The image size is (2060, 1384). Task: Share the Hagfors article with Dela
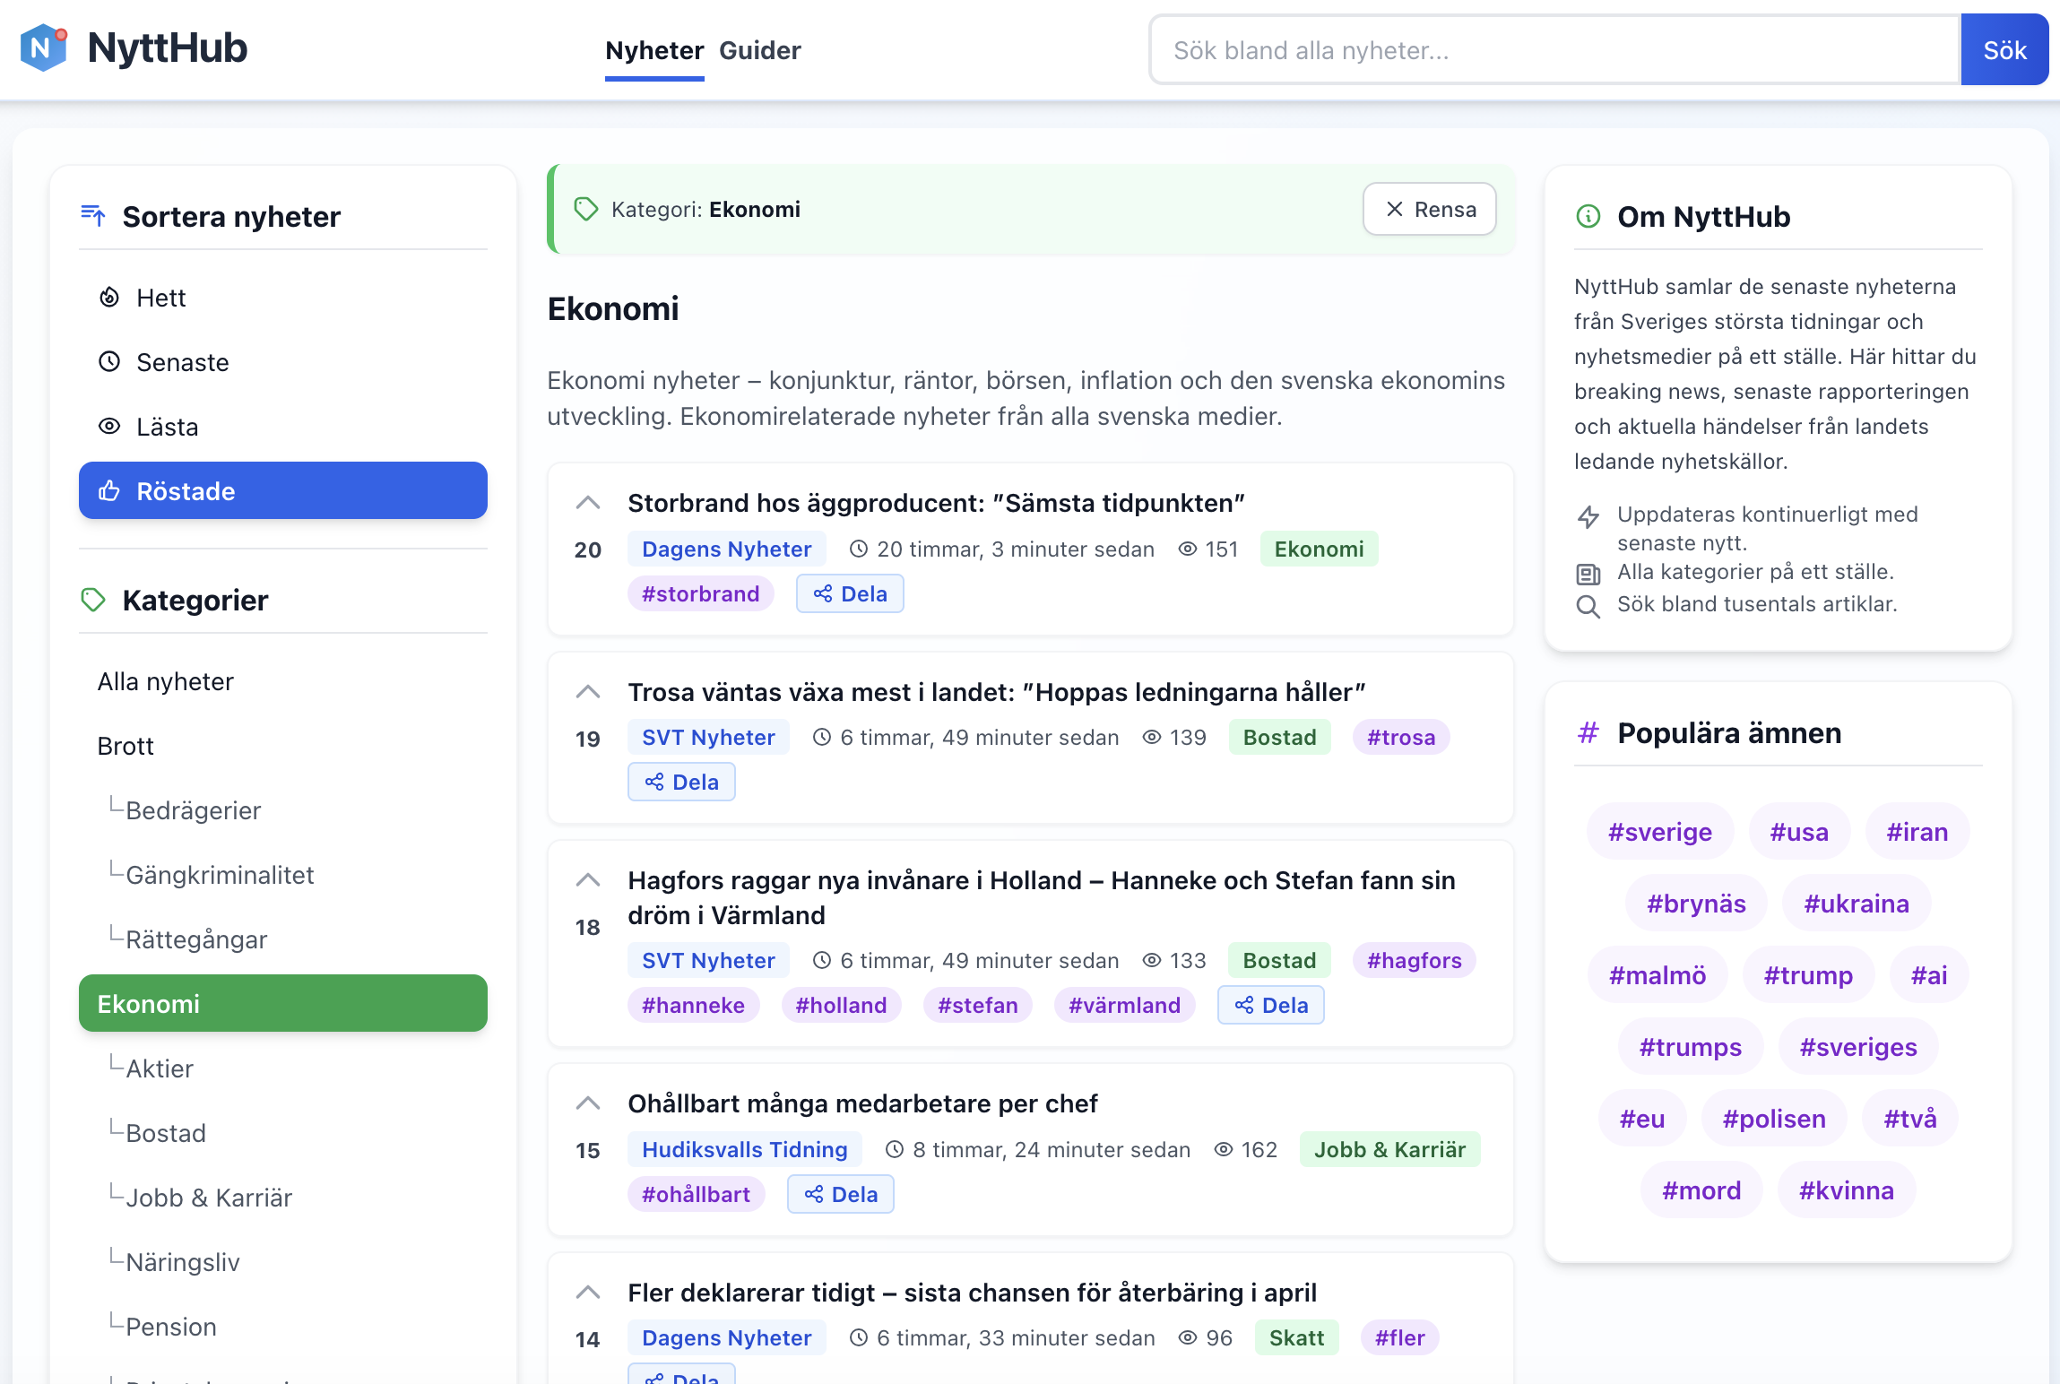tap(1270, 1005)
